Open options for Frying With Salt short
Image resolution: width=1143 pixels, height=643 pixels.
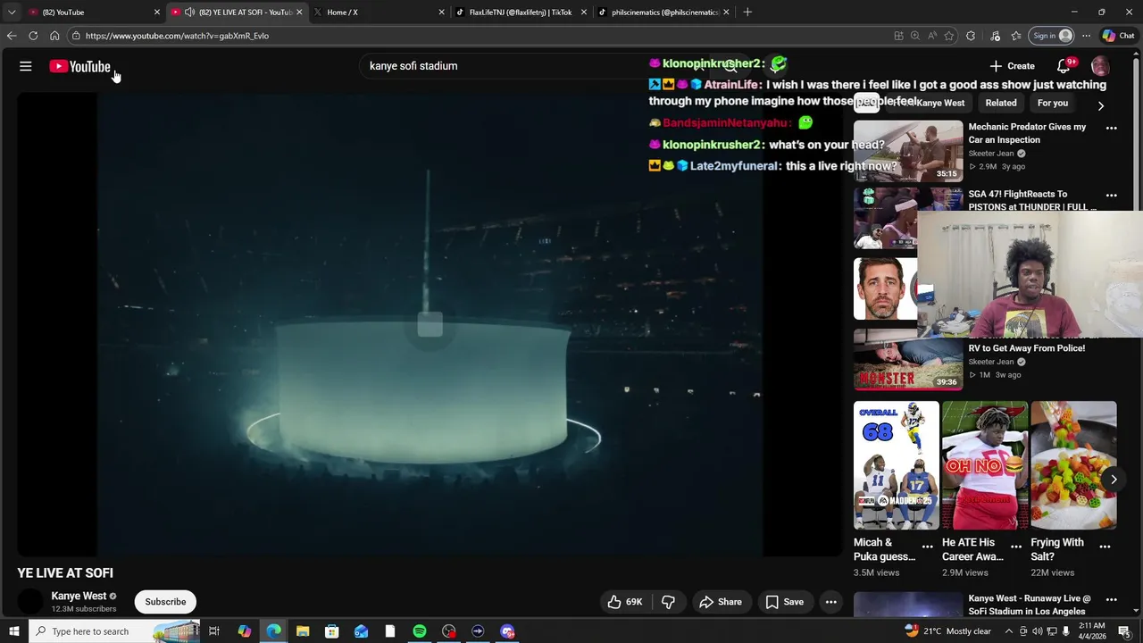(x=1105, y=547)
